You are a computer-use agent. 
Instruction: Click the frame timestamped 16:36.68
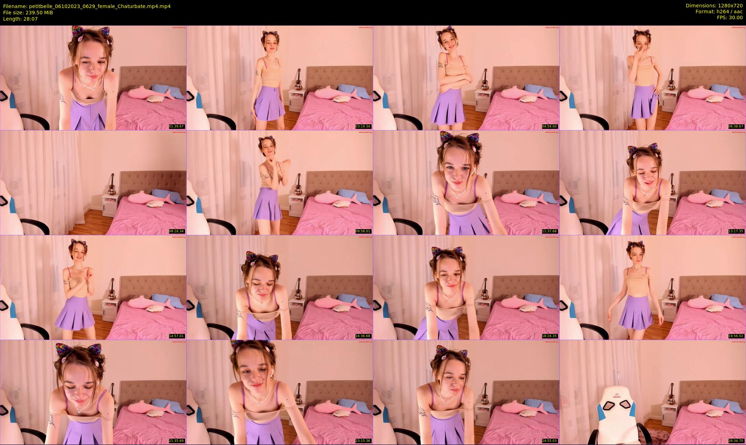click(x=280, y=287)
